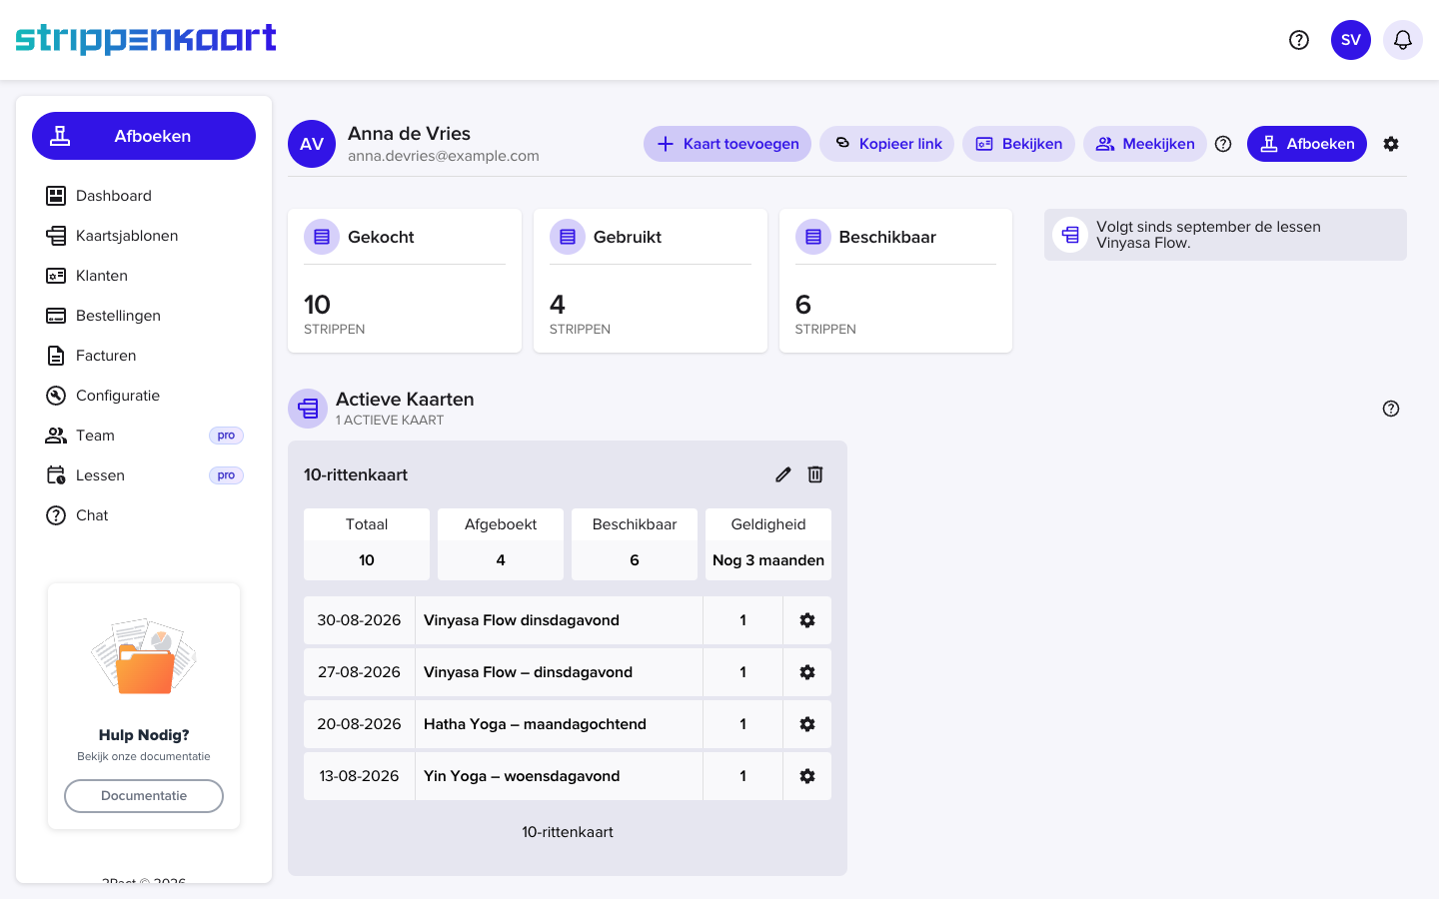Open gear for Hatha Yoga entry
Viewport: 1439px width, 899px height.
click(807, 724)
